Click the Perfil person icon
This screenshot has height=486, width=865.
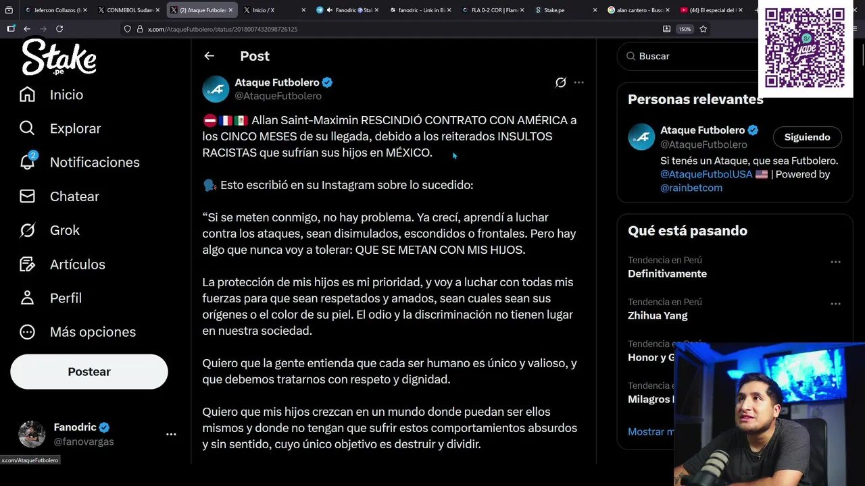coord(27,298)
